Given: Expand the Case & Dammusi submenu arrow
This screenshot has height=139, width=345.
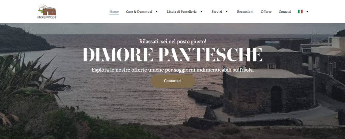Looking at the screenshot, I should (x=157, y=12).
